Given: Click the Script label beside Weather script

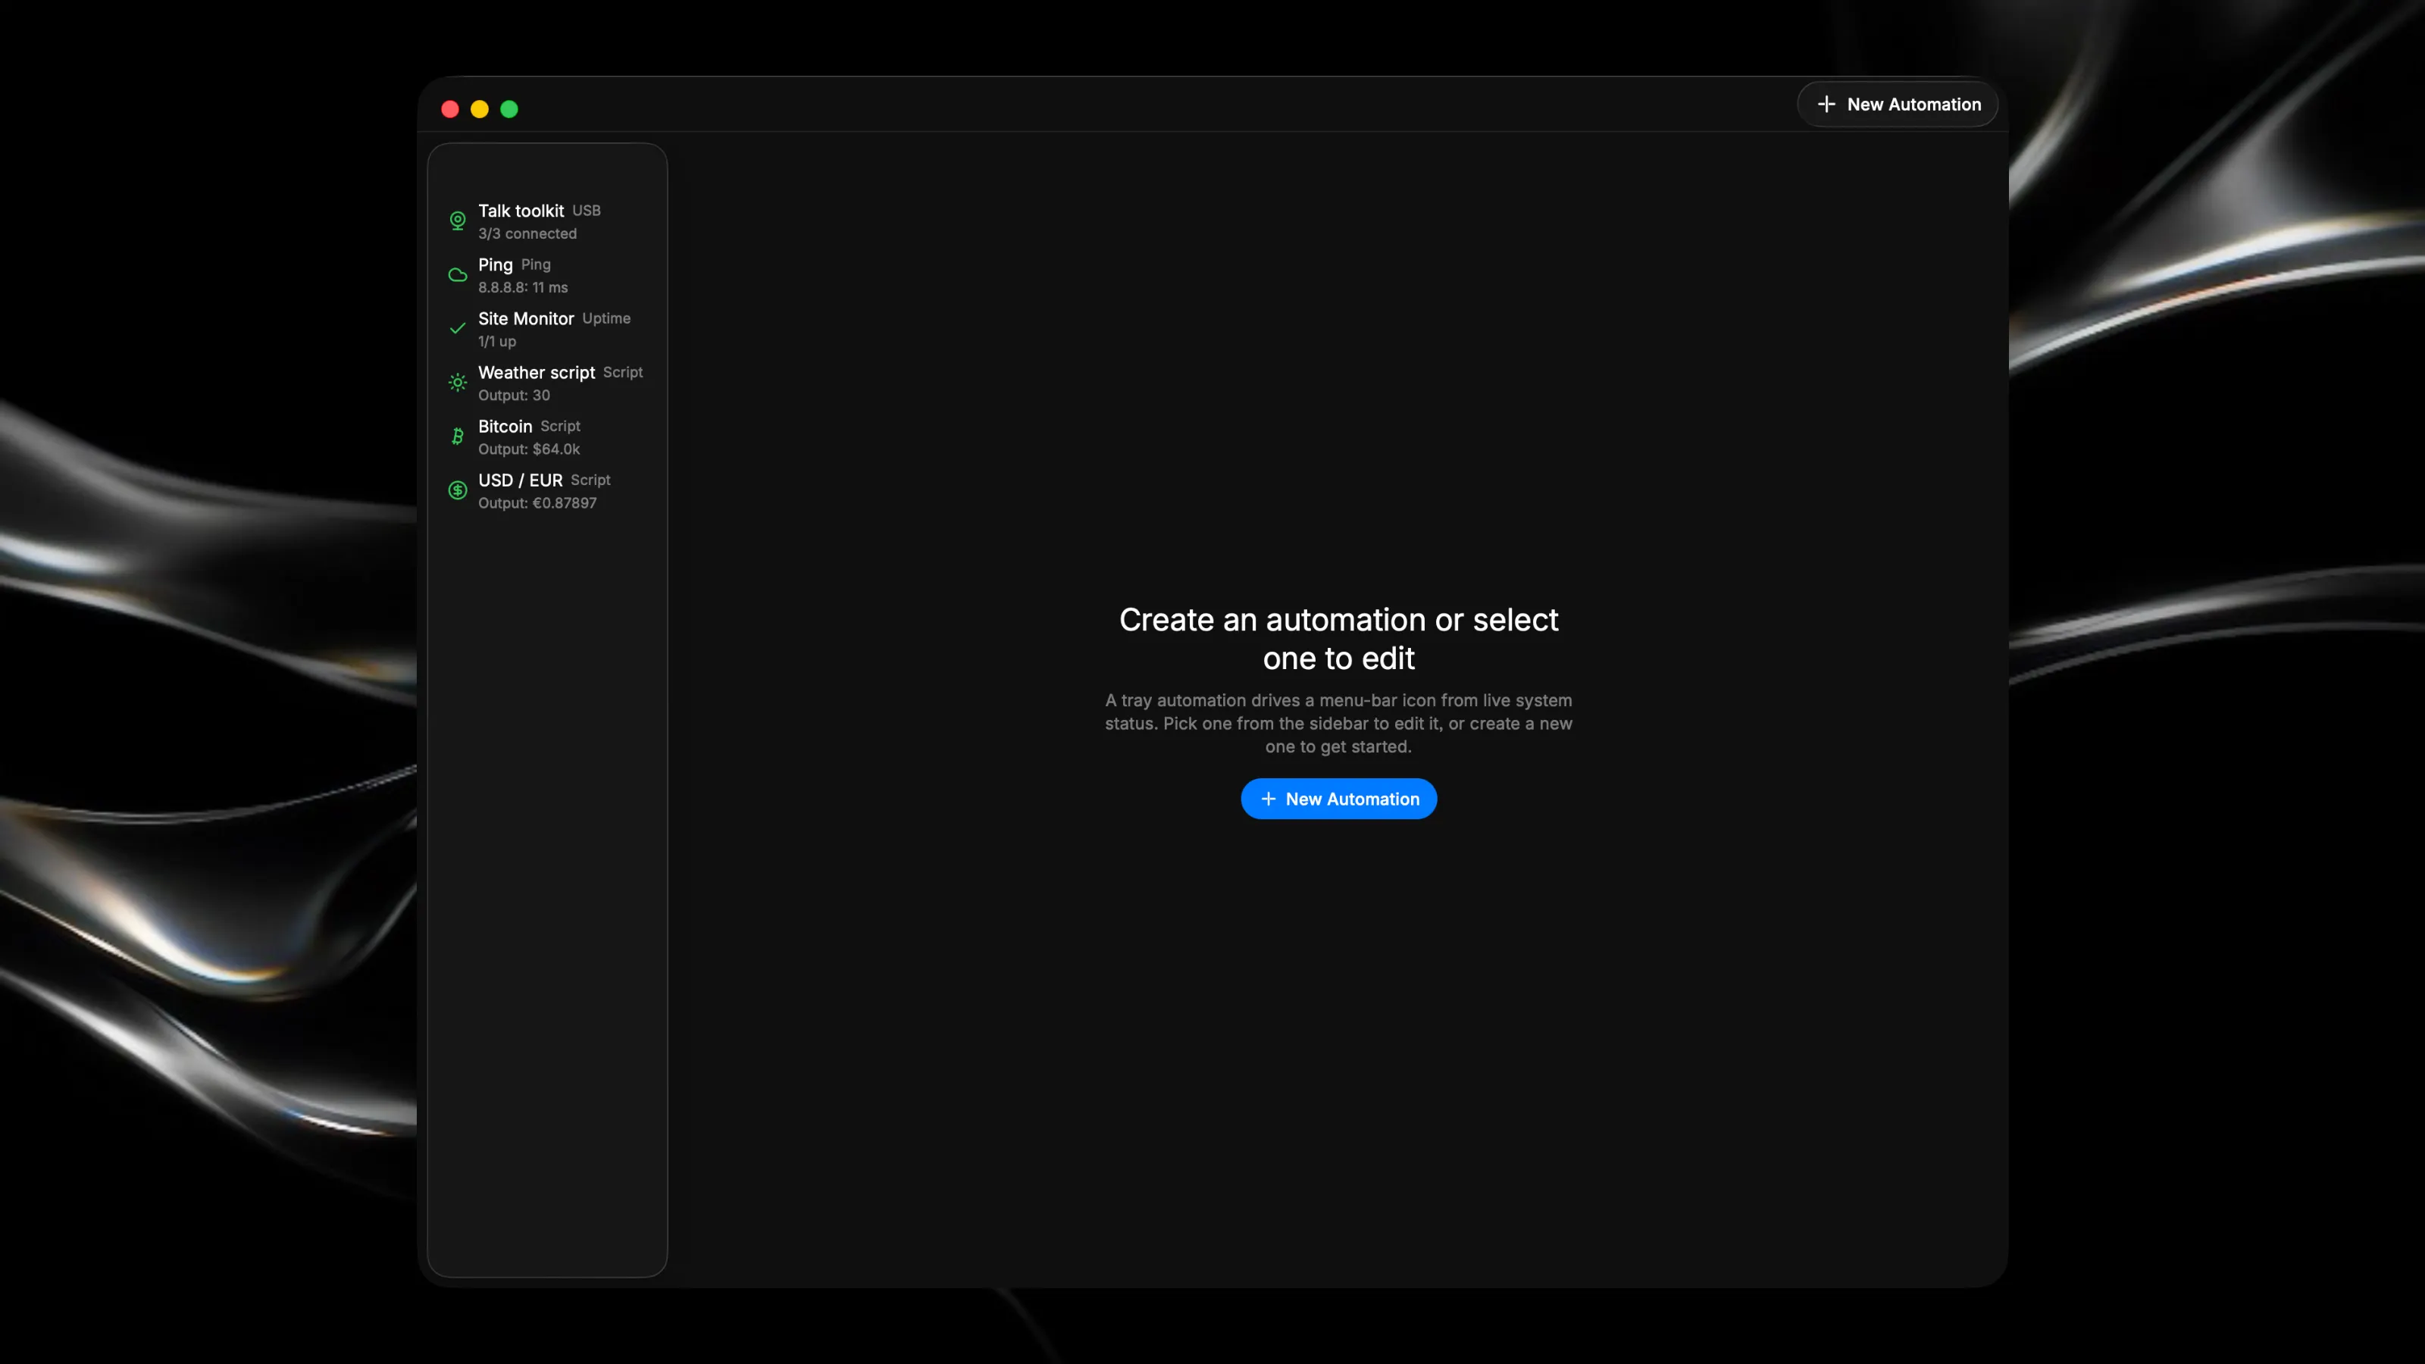Looking at the screenshot, I should (x=622, y=372).
